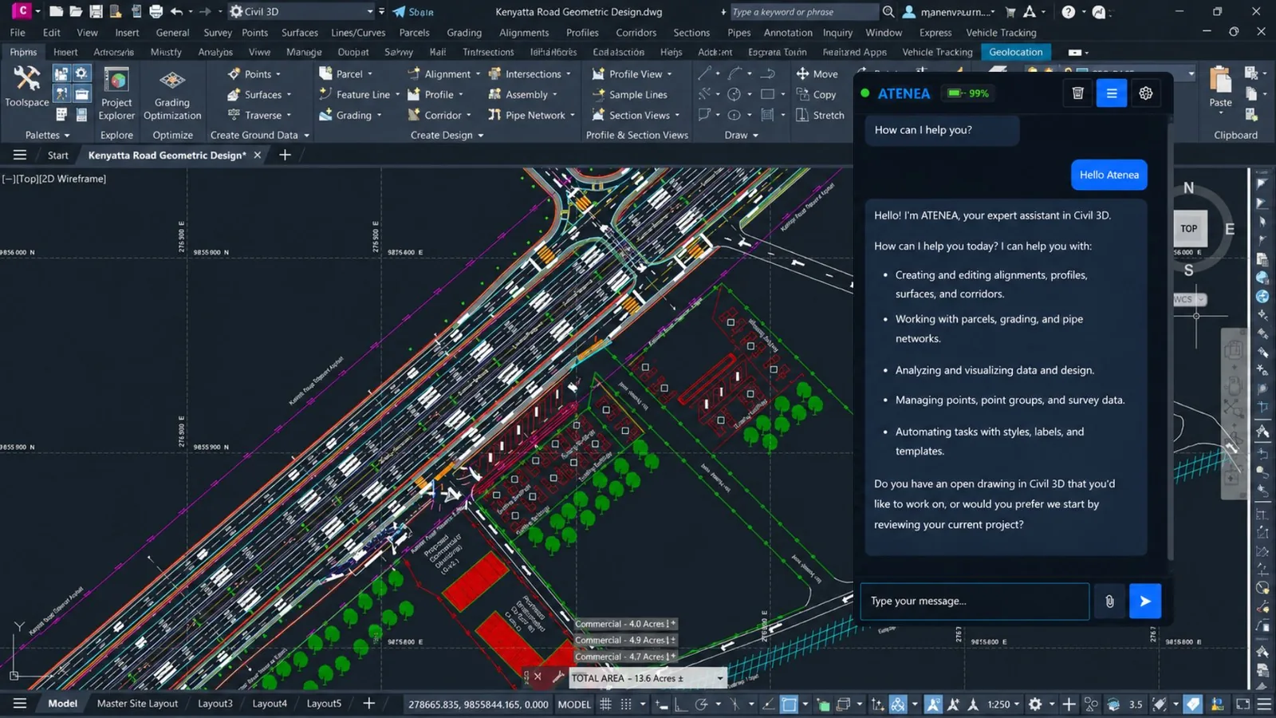Click the Undo arrow in the quick access toolbar

(176, 12)
